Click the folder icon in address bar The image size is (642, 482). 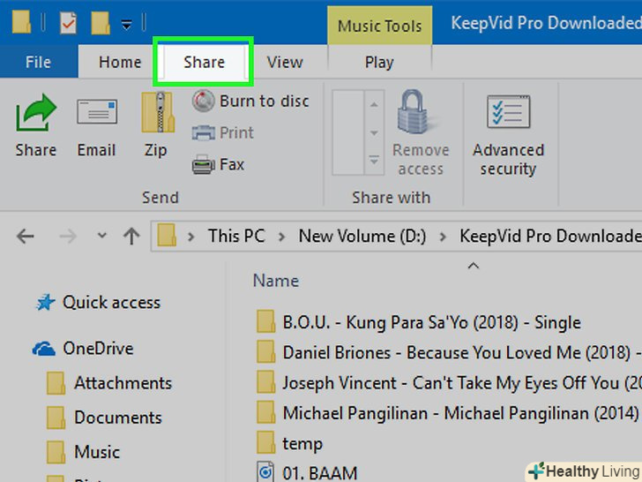[167, 235]
